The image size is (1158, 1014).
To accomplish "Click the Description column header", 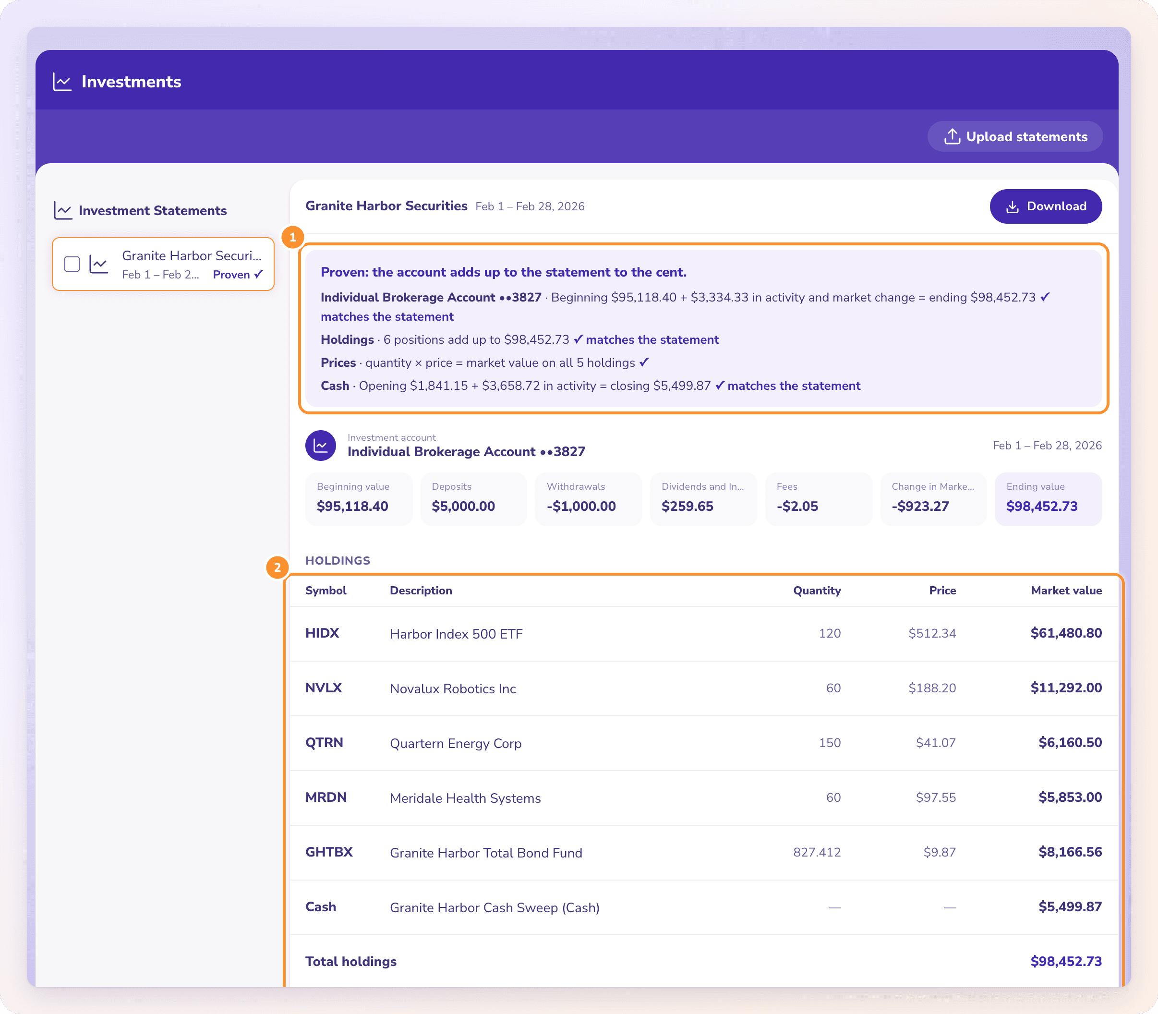I will [x=421, y=591].
